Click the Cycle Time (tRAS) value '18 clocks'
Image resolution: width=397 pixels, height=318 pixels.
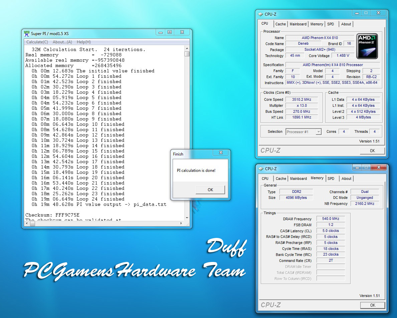[x=331, y=249]
